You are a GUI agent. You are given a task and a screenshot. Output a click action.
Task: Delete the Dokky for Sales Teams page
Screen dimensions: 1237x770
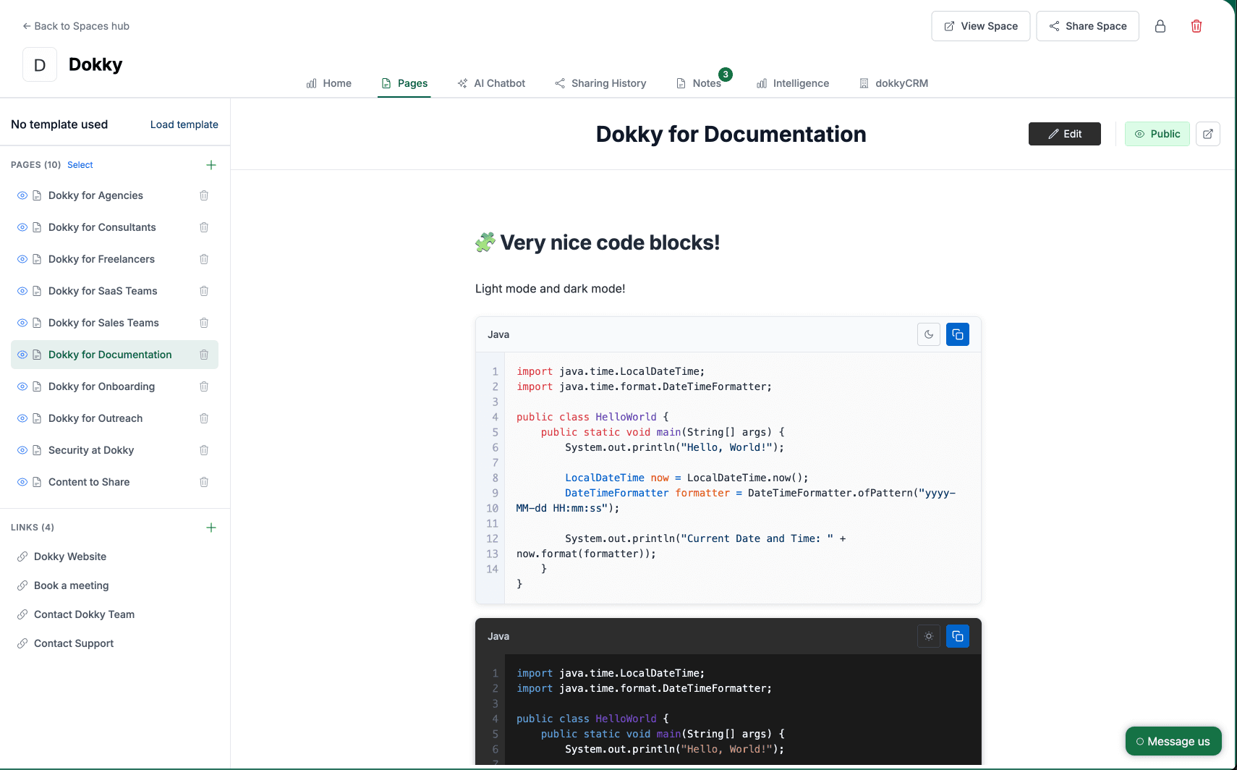(204, 323)
